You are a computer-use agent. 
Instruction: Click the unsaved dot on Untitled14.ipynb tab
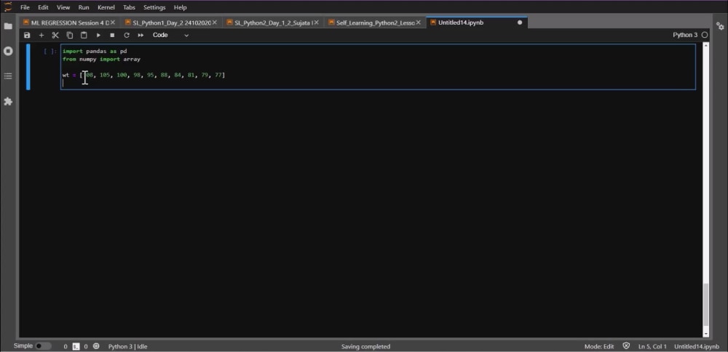click(520, 23)
